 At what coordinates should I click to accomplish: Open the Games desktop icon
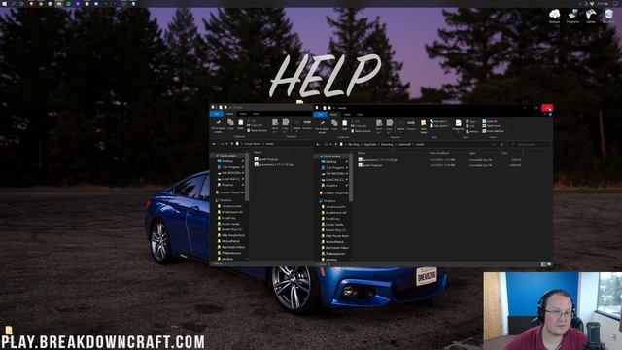(x=591, y=17)
